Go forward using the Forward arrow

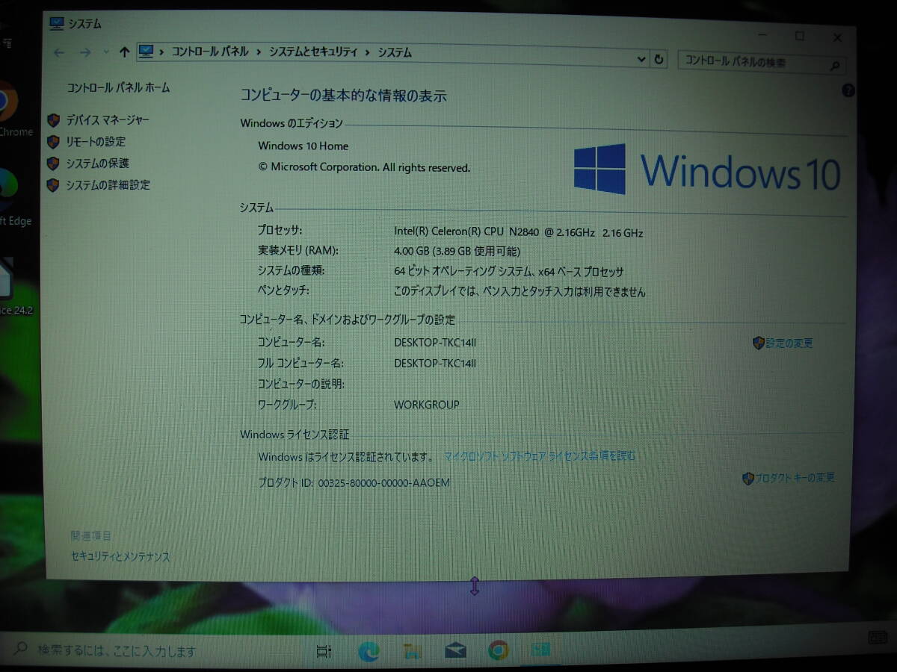tap(85, 52)
